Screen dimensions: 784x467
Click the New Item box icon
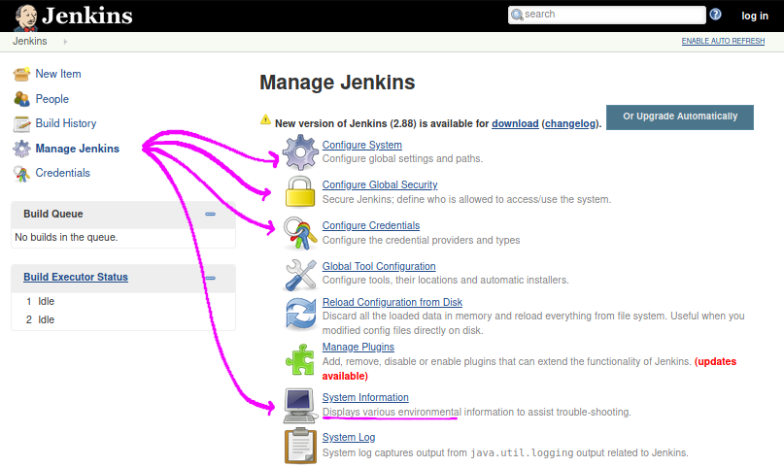(21, 74)
